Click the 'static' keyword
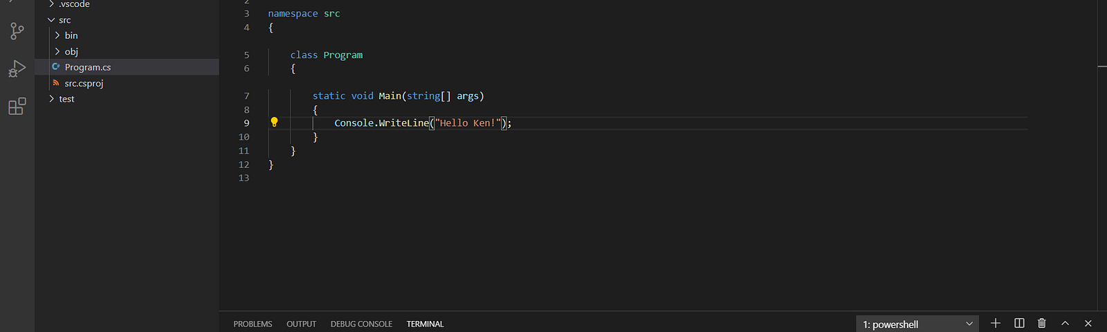 click(329, 96)
